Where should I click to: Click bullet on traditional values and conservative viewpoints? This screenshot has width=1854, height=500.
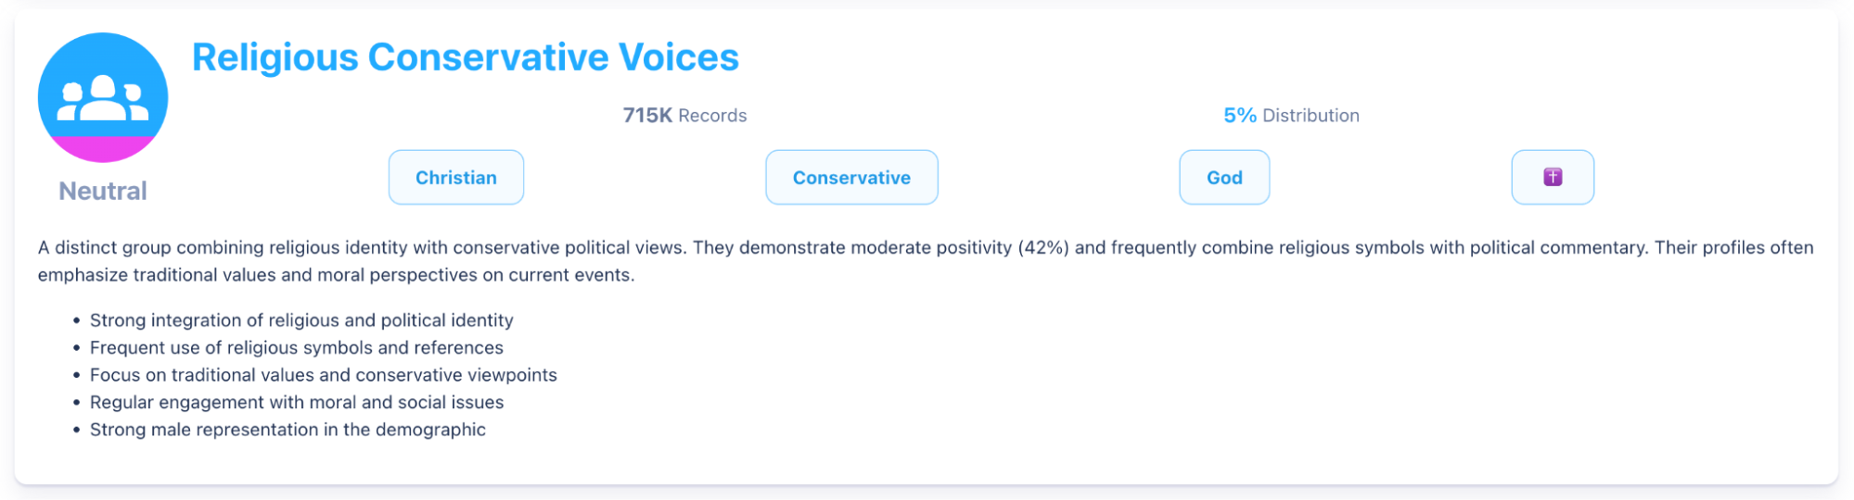tap(323, 375)
